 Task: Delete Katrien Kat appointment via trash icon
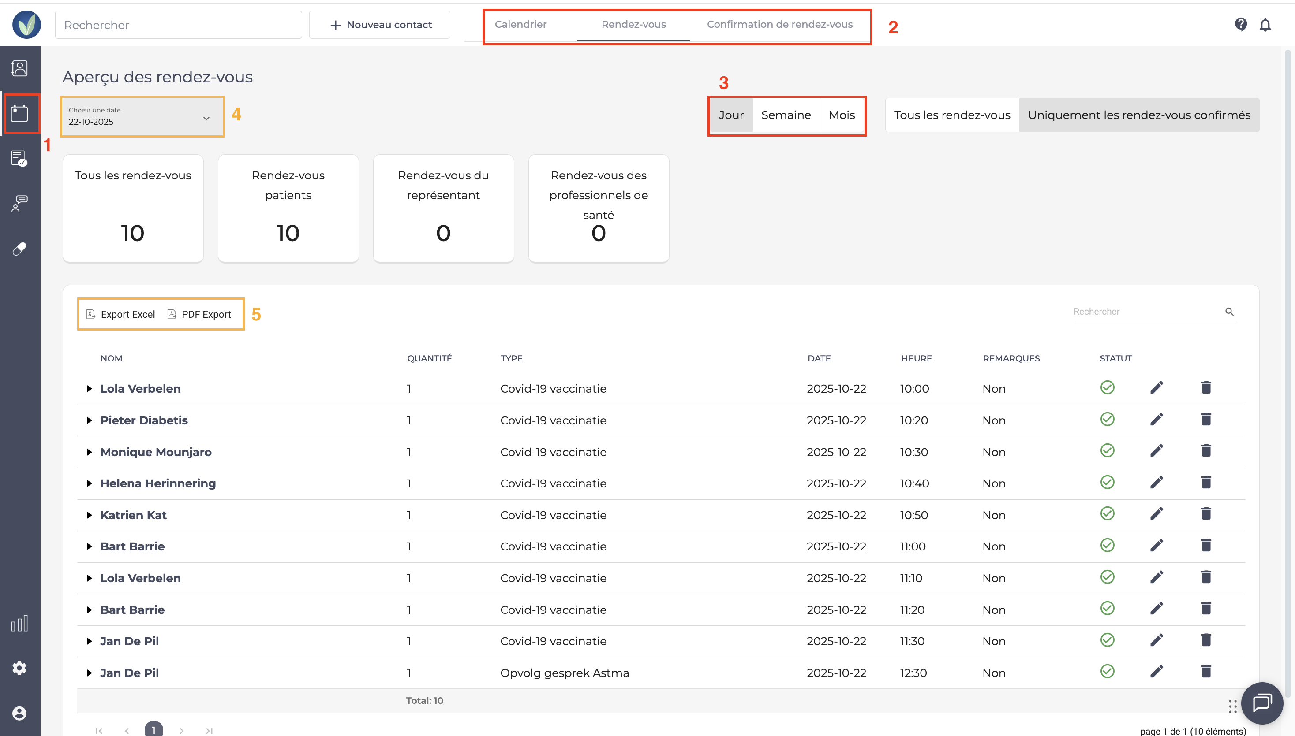1206,514
